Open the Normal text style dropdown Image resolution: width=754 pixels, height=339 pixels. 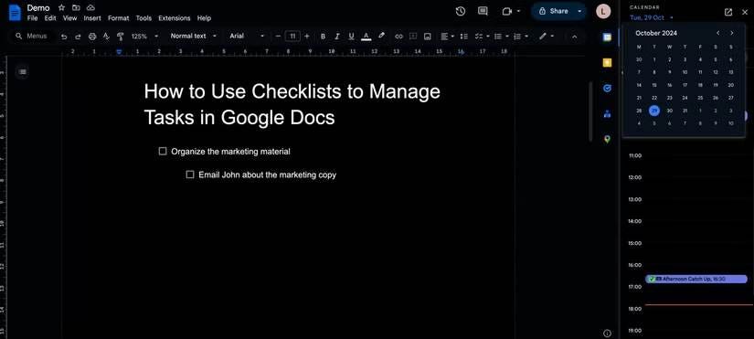click(x=194, y=36)
